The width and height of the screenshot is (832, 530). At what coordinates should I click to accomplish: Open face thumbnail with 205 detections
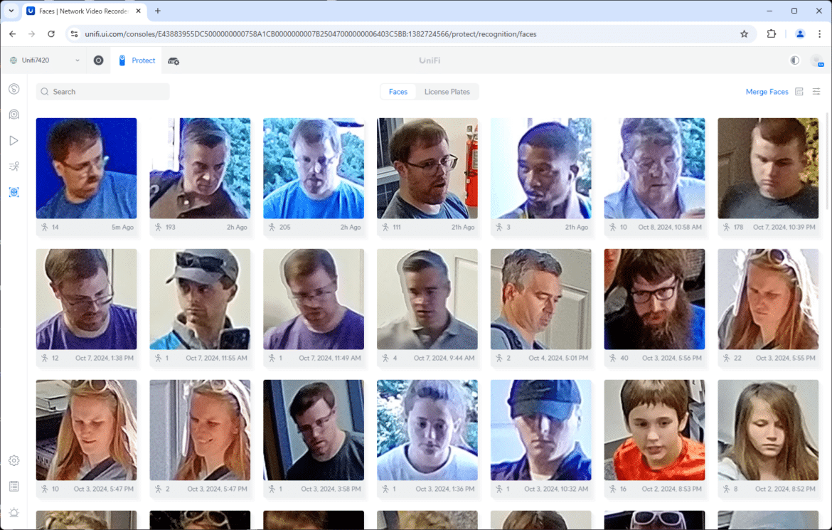pos(314,169)
